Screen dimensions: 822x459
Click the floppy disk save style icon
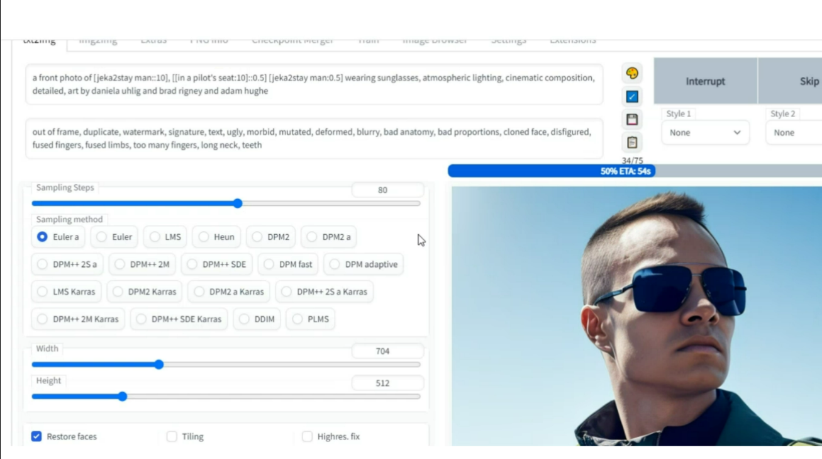point(632,120)
